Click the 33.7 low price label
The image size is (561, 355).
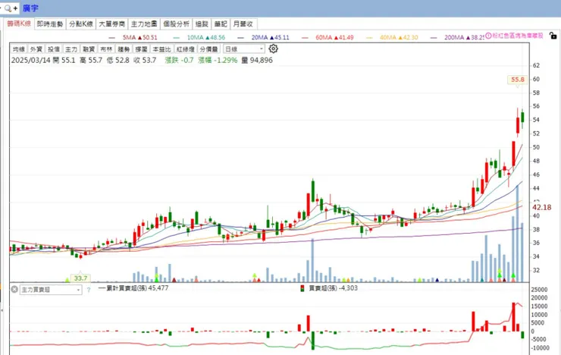[80, 278]
